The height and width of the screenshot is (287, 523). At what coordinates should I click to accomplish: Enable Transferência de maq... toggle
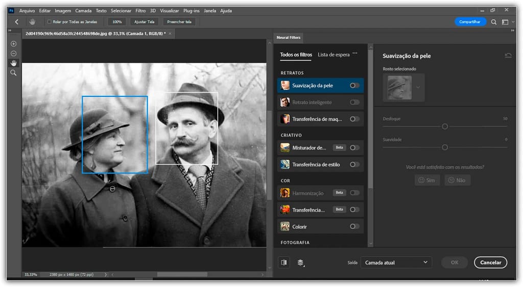tap(354, 119)
